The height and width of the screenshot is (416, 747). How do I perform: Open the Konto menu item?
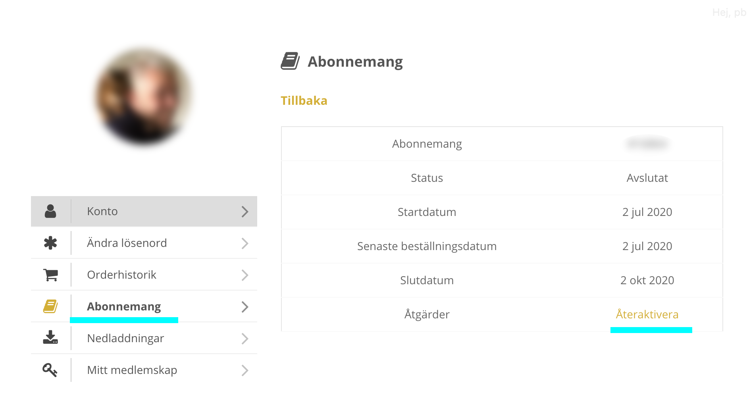[x=102, y=211]
